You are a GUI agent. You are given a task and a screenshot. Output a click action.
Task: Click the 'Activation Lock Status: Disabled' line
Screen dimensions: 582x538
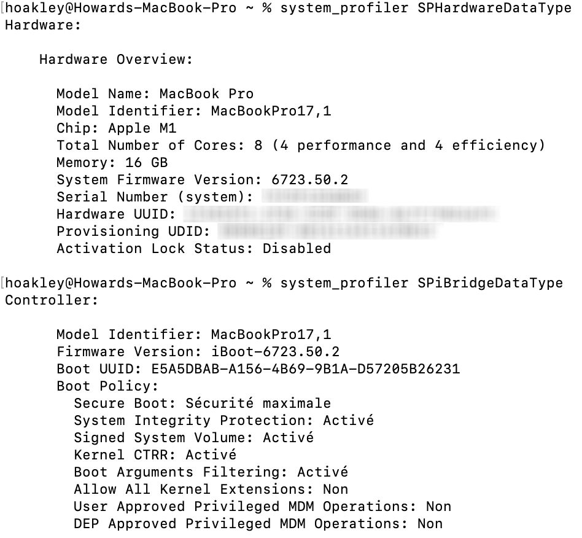pos(193,249)
